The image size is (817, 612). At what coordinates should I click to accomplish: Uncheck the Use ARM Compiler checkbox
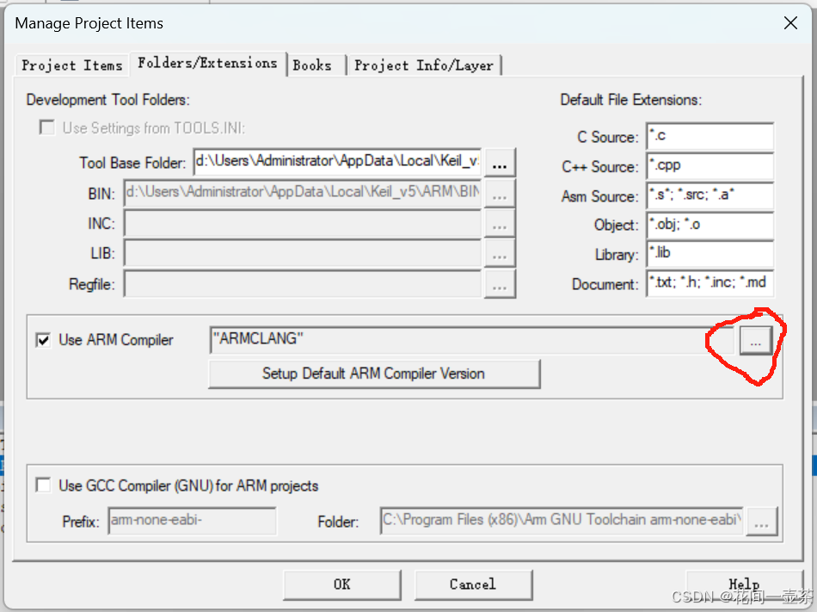pos(43,340)
